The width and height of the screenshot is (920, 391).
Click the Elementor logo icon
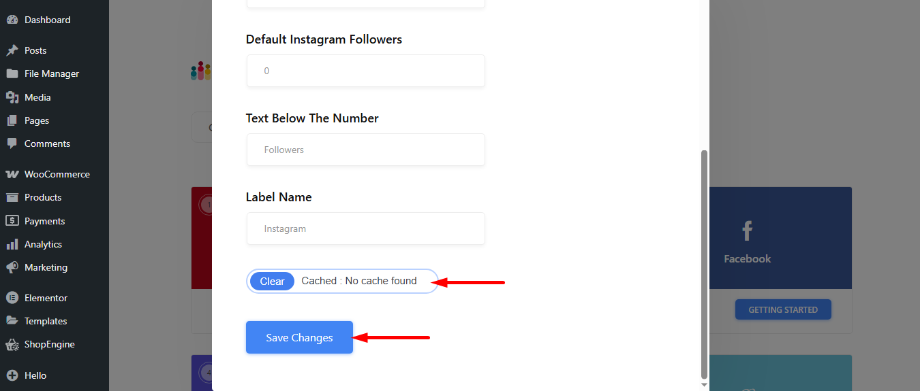12,298
